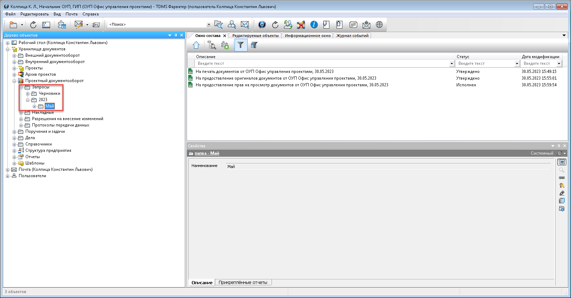Click the send/receive mail envelope icon

coord(96,25)
